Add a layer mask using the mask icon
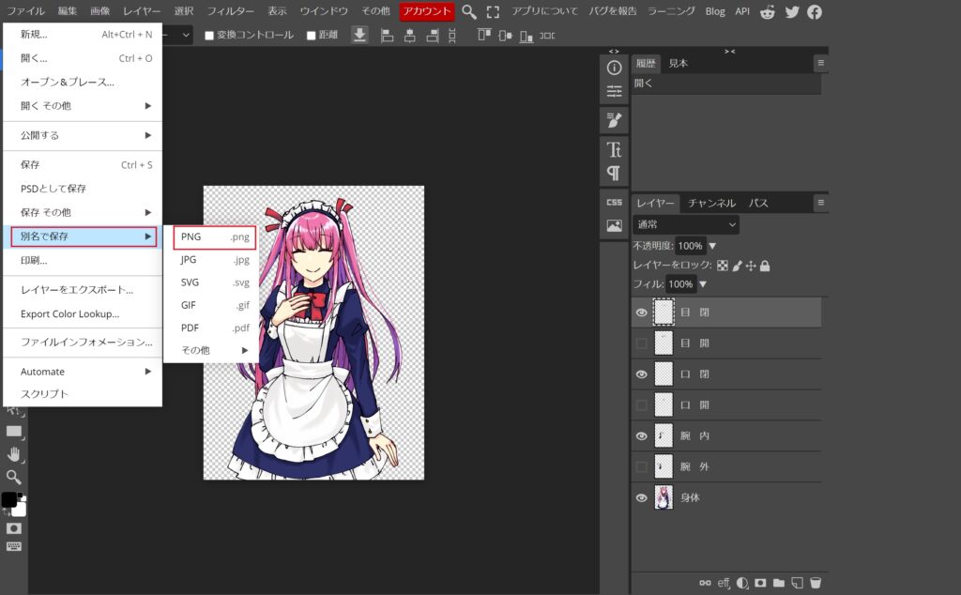961x595 pixels. pyautogui.click(x=760, y=583)
